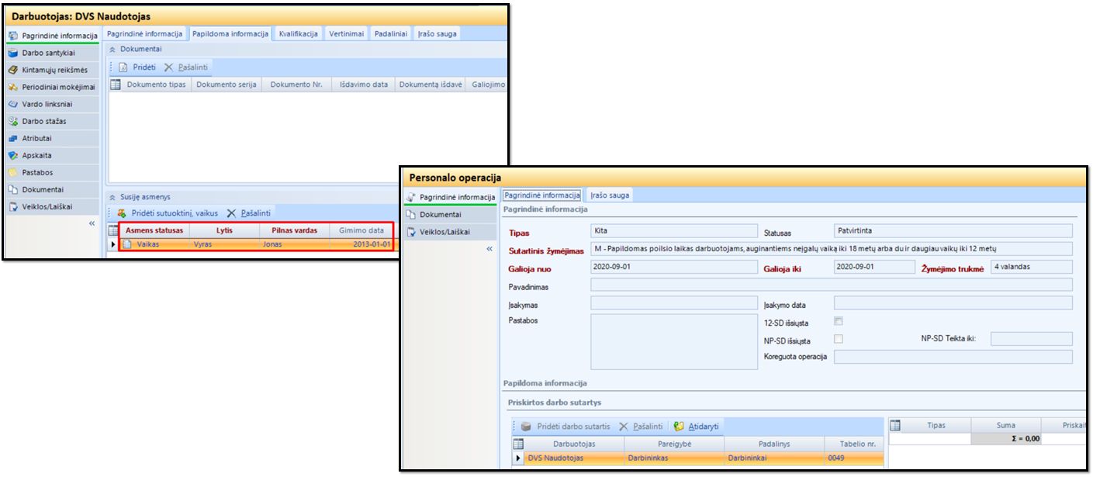1093x477 pixels.
Task: Collapse the Susiję asmenys section
Action: tap(112, 197)
